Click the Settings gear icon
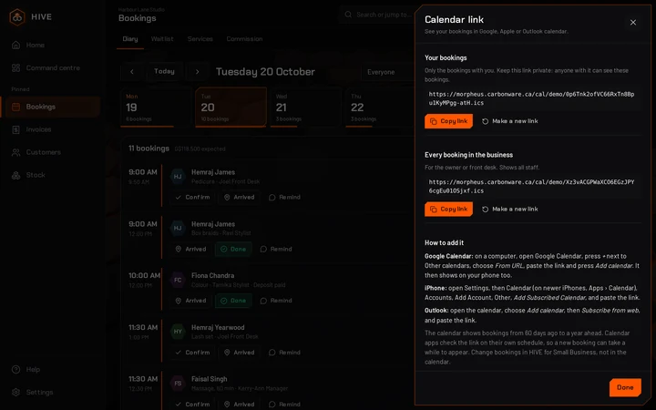 coord(15,393)
